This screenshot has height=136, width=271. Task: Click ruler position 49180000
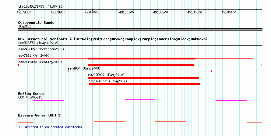click(92, 12)
